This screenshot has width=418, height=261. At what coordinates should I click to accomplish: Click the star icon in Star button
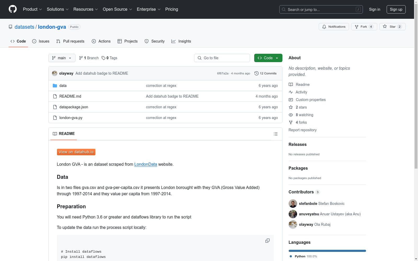[385, 26]
